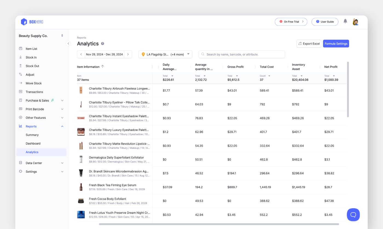This screenshot has width=383, height=229.
Task: Click the Export Excel button
Action: [x=309, y=44]
